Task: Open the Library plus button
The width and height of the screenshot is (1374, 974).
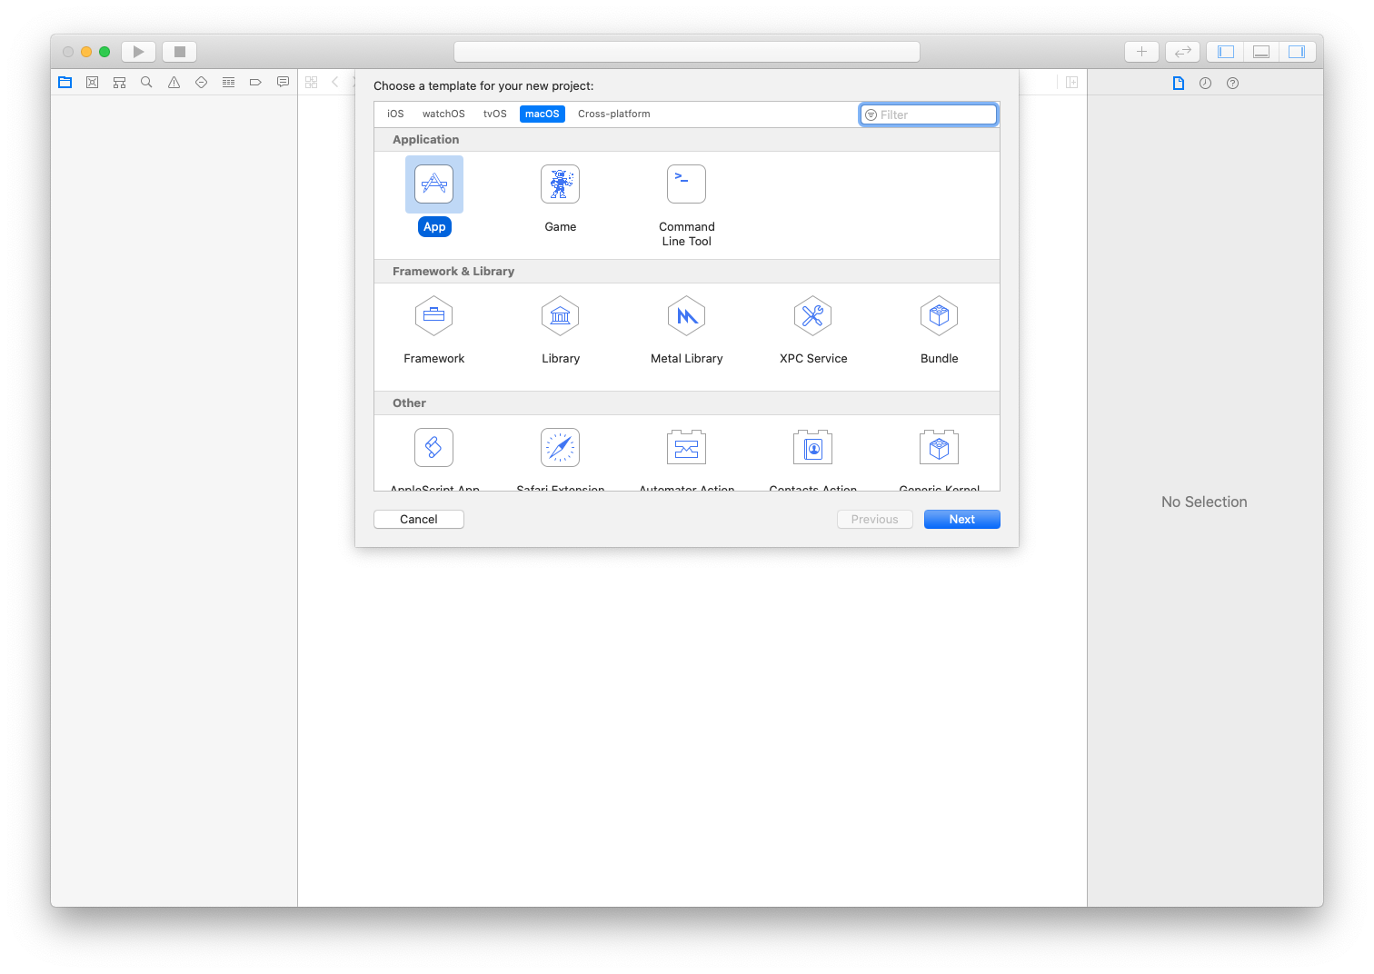Action: (x=1141, y=52)
